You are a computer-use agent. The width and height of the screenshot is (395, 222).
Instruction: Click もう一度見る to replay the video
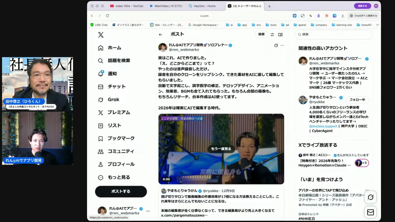221,149
